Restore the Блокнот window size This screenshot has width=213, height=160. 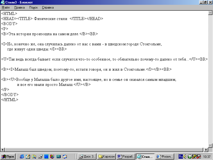(x=205, y=2)
